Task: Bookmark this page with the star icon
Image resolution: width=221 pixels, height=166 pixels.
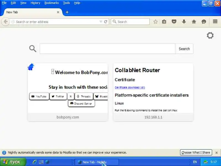Action: point(155,22)
